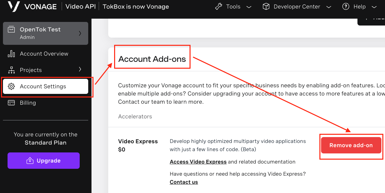Click the Vonage logo icon

13,7
